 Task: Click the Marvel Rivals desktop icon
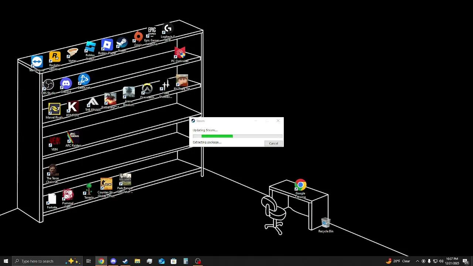(54, 111)
